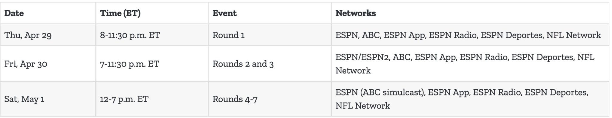Click the ESPN/ESPN2 networks cell for Friday

(470, 64)
